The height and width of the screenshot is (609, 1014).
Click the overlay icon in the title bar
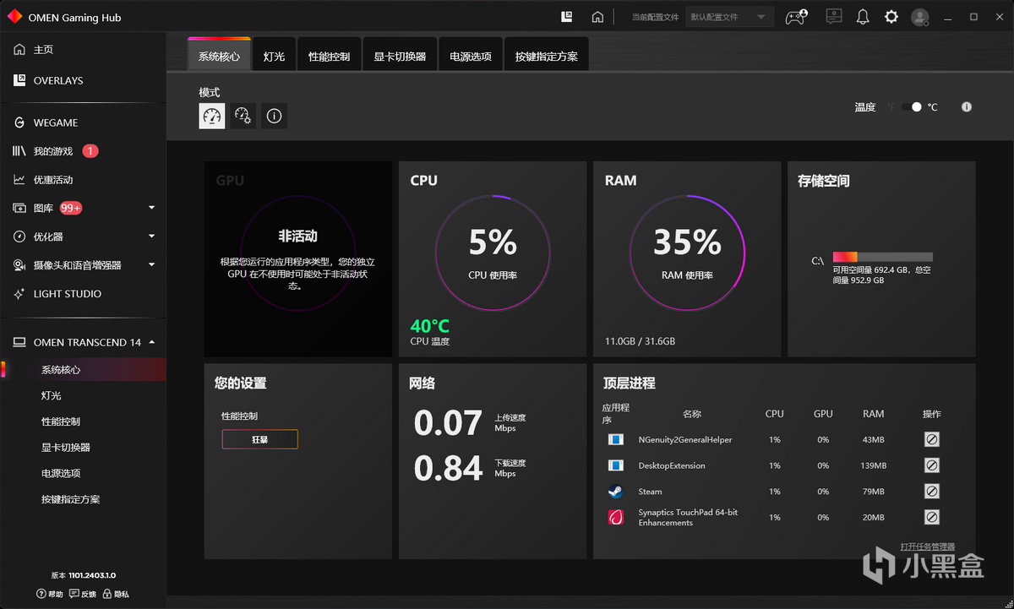tap(567, 16)
